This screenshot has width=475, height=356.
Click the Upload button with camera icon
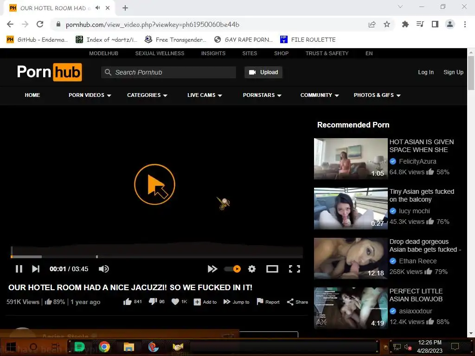[x=263, y=72]
